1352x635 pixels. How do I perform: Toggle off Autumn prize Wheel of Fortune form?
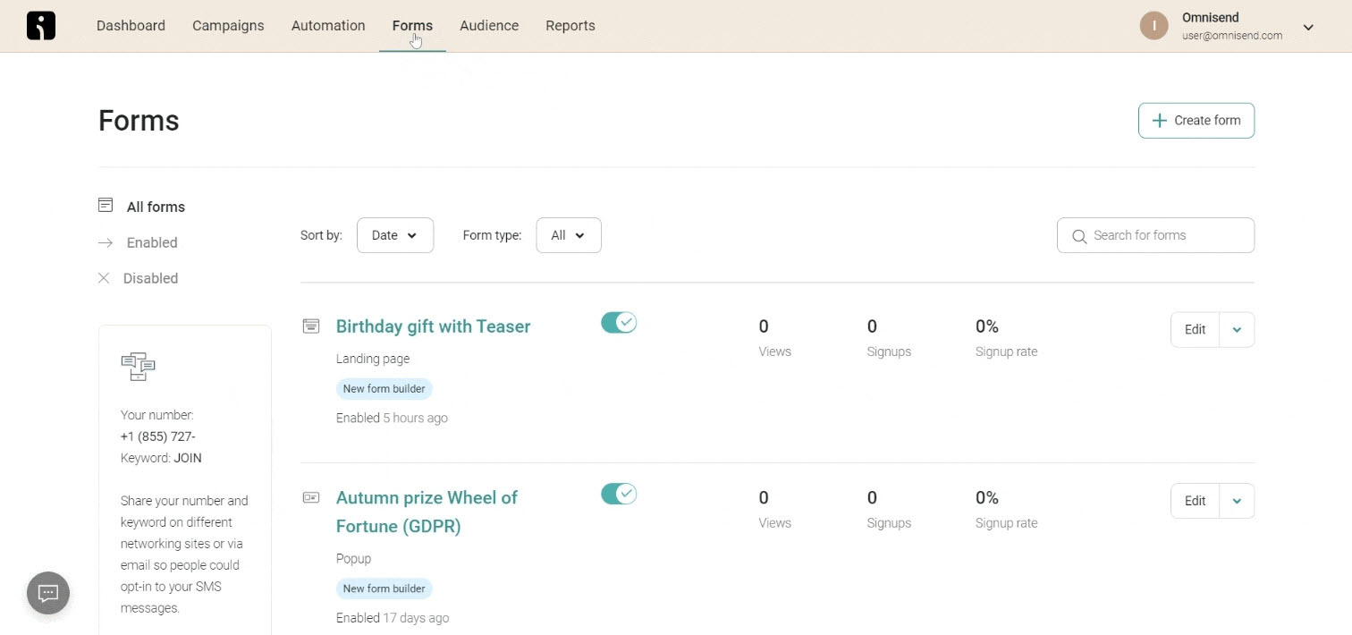coord(618,494)
